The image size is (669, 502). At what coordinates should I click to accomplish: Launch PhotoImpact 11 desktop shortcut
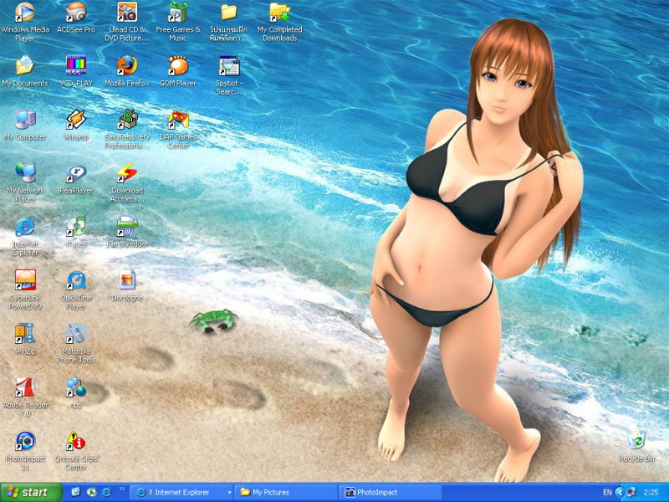pyautogui.click(x=25, y=441)
